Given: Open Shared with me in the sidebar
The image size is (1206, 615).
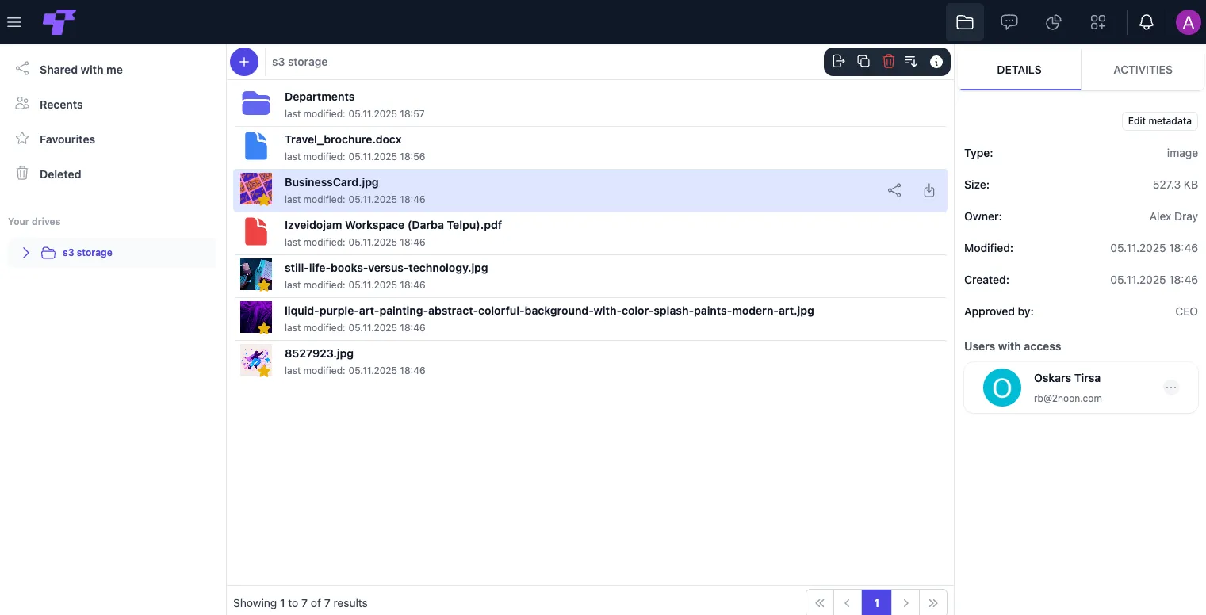Looking at the screenshot, I should click(x=81, y=70).
